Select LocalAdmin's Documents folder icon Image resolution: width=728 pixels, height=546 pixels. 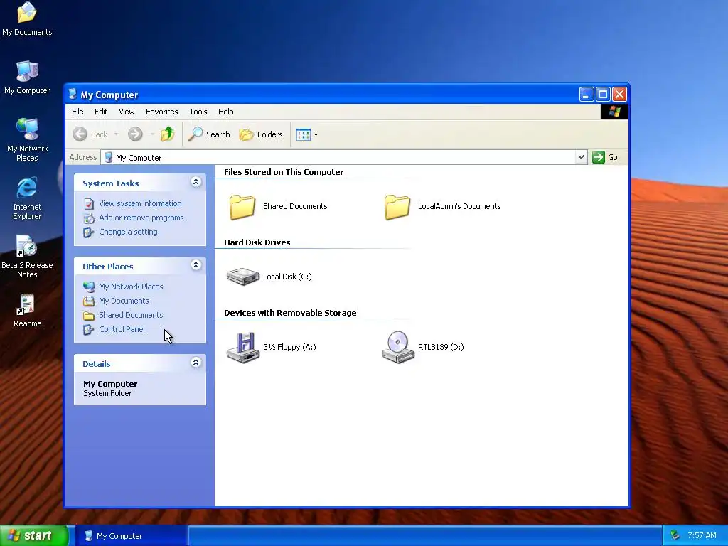tap(397, 207)
